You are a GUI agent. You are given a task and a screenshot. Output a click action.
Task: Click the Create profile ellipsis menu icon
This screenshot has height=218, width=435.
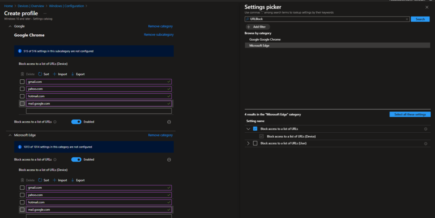45,13
